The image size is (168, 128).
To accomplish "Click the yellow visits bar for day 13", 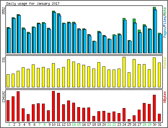I will click(x=69, y=73).
